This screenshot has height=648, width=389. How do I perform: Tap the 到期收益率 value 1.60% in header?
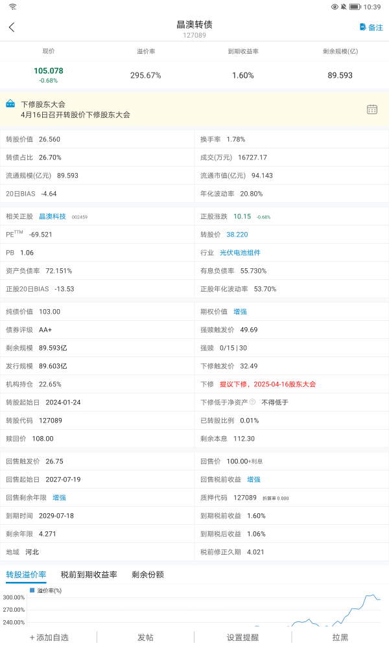243,75
